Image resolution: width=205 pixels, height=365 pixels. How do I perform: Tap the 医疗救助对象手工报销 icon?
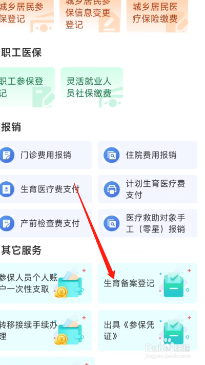(112, 223)
